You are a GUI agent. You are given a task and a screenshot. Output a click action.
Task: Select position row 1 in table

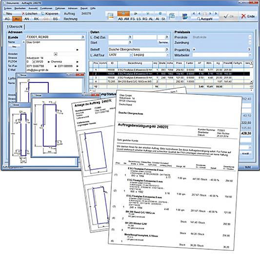[x=169, y=70]
